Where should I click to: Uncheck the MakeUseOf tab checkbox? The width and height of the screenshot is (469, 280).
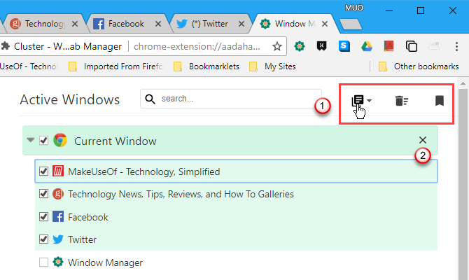(44, 171)
